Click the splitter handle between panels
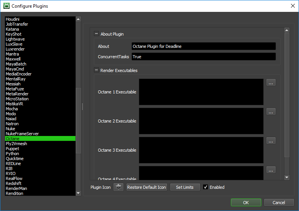299x211 pixels. point(82,106)
